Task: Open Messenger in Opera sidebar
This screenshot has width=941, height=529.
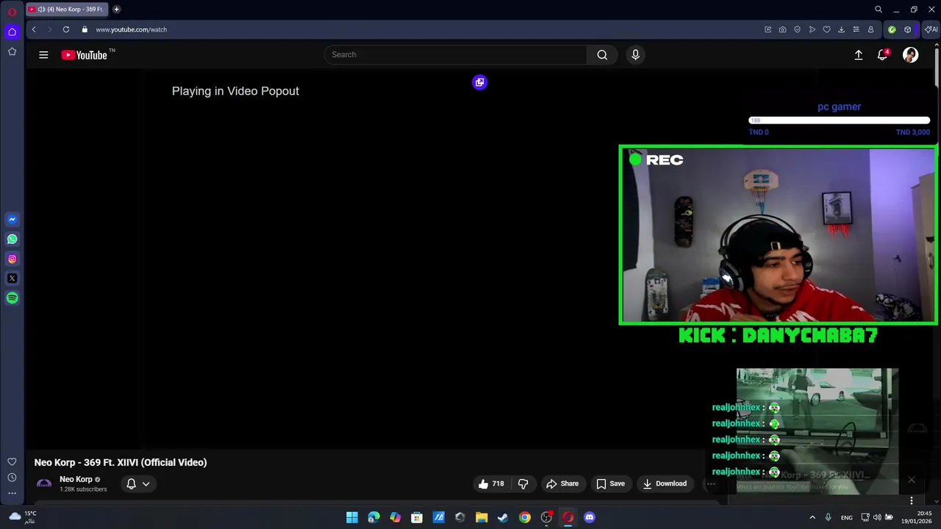Action: click(x=12, y=219)
